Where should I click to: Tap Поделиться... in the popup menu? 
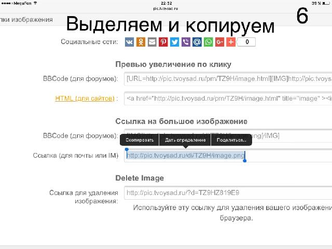pyautogui.click(x=231, y=140)
